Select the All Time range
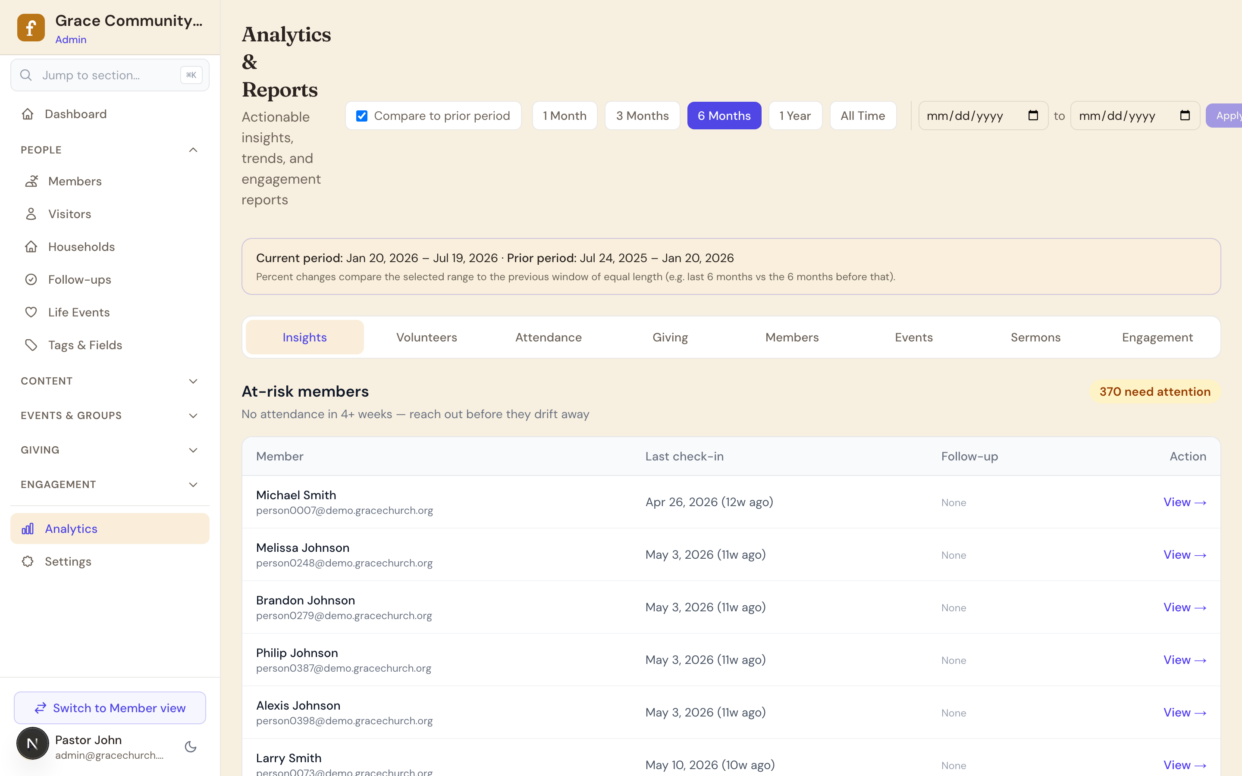Screen dimensions: 1242x776 coord(863,116)
